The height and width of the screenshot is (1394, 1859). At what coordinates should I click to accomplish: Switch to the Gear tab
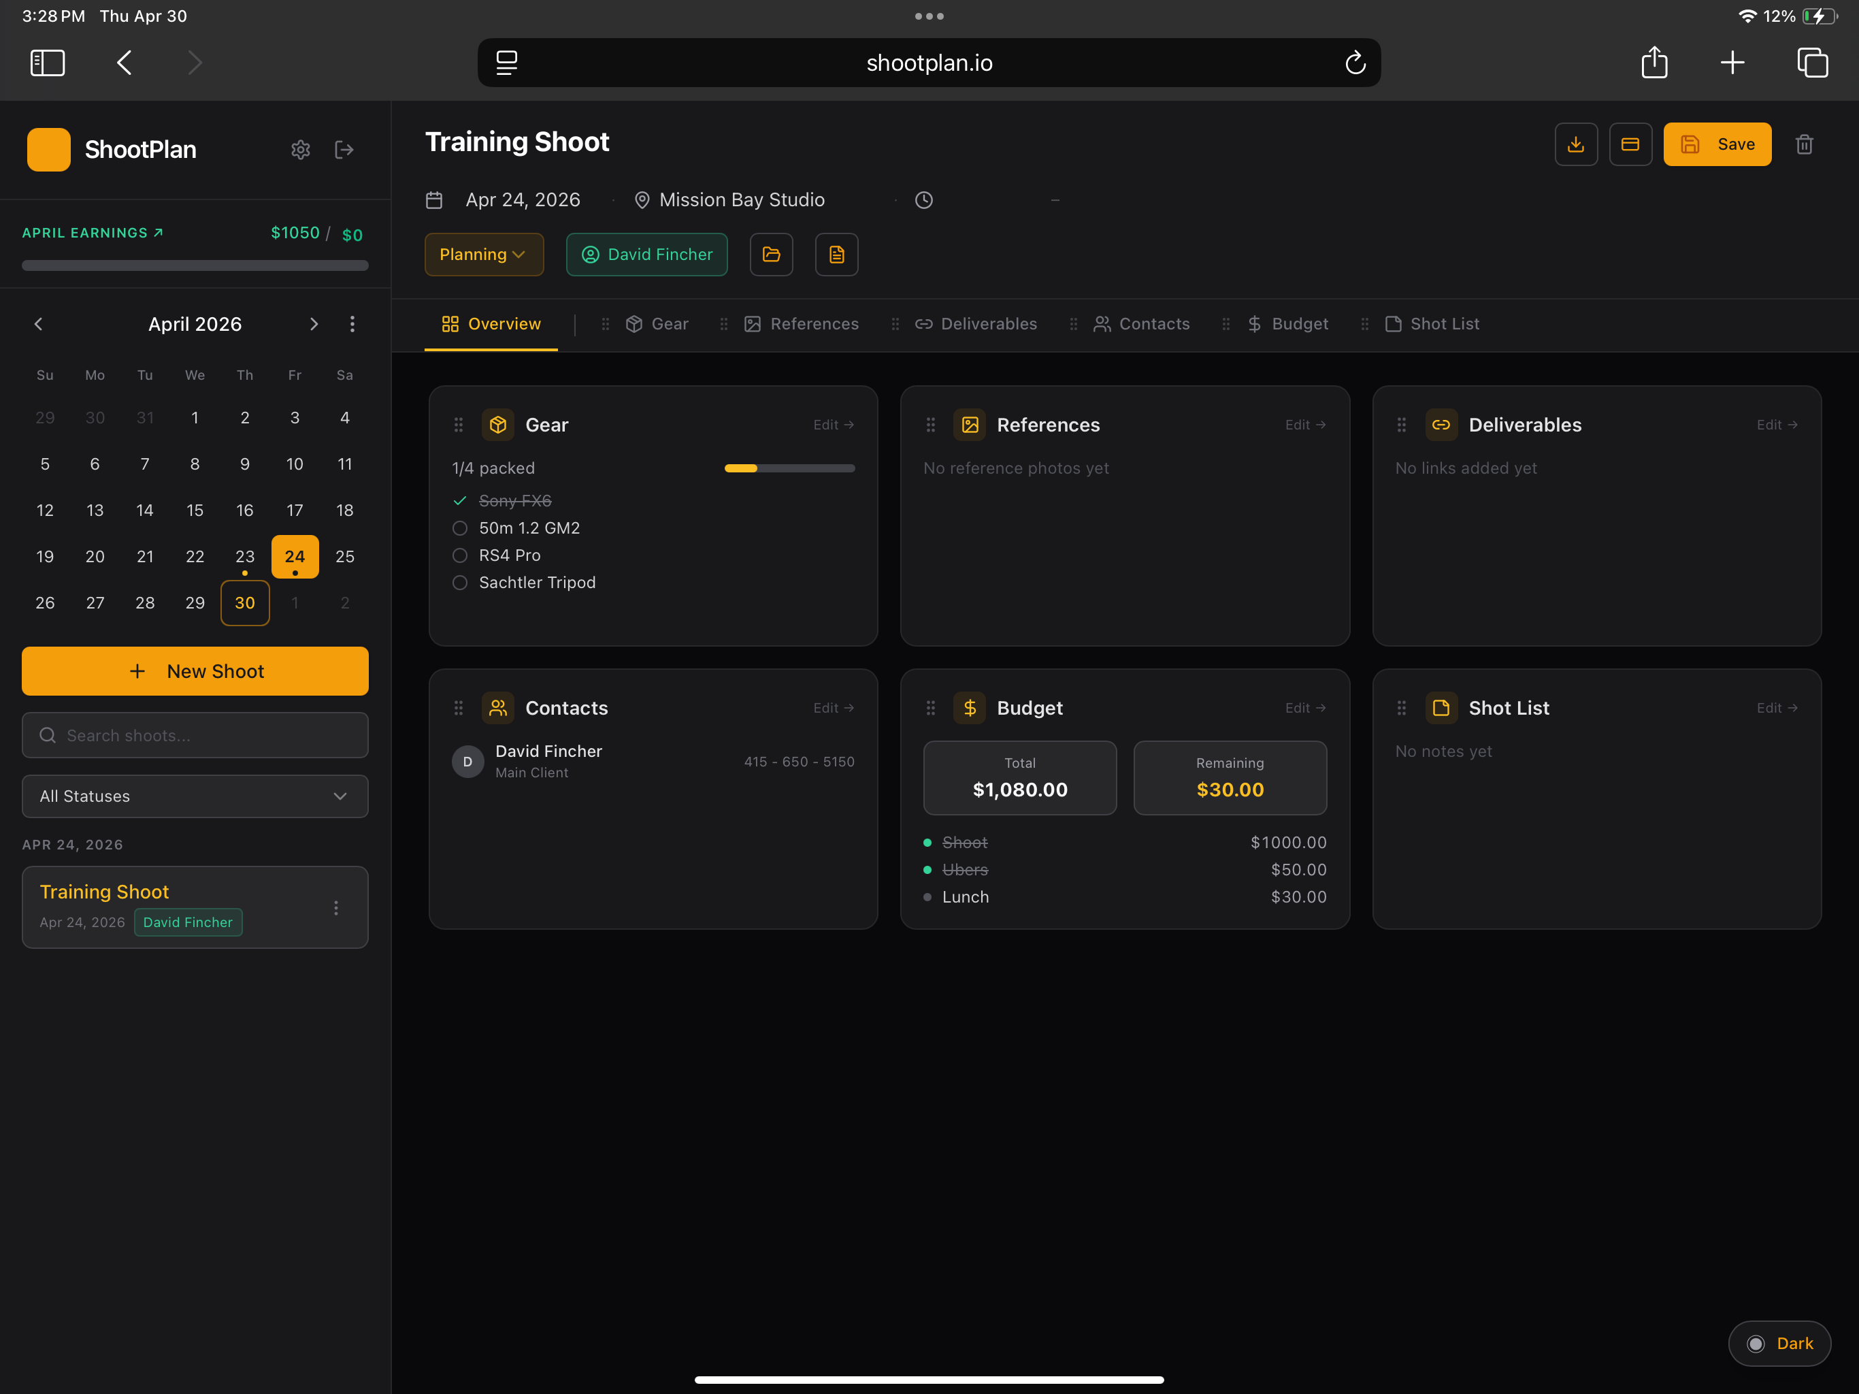point(657,324)
